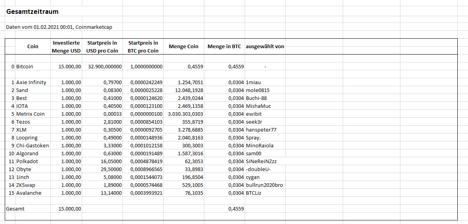468x224 pixels.
Task: Select the 'Coin' column header
Action: click(33, 47)
